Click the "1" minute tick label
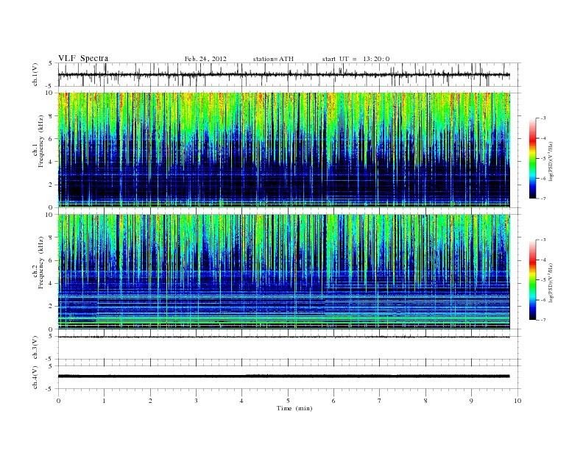Screen dimensions: 583x450 point(105,401)
